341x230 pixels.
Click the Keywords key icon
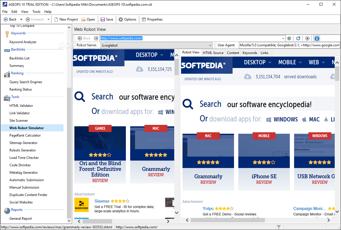pos(7,34)
